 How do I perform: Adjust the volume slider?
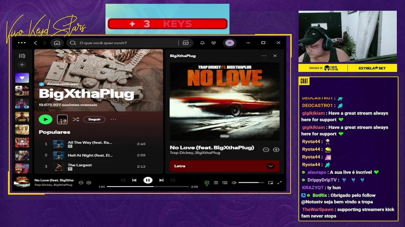251,183
